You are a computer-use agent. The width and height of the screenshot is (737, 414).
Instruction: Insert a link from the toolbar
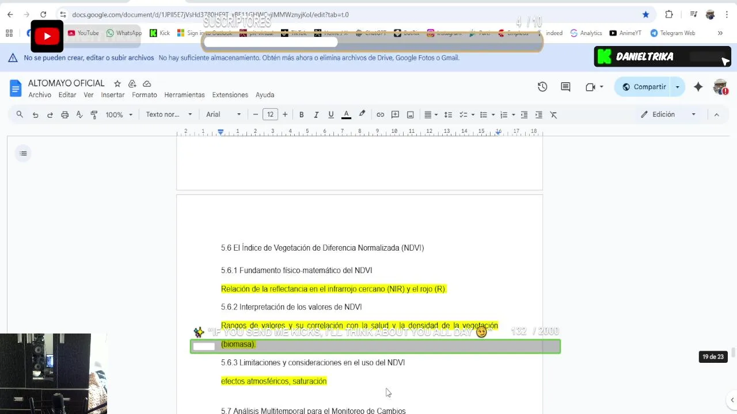pyautogui.click(x=380, y=114)
